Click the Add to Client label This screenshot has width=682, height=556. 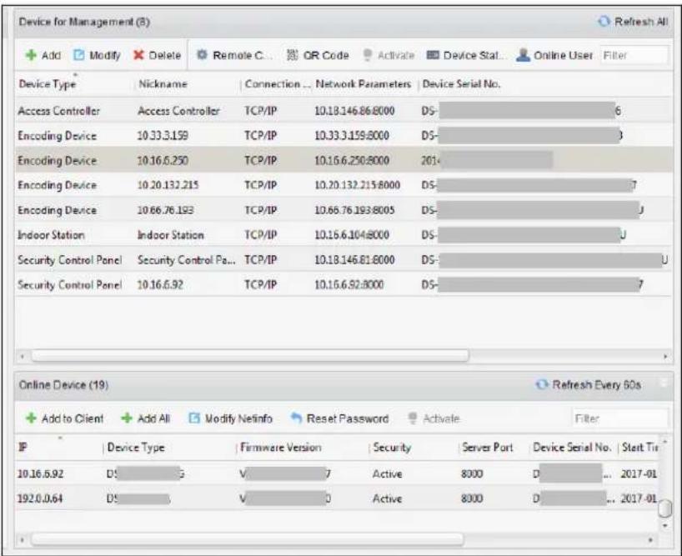73,418
